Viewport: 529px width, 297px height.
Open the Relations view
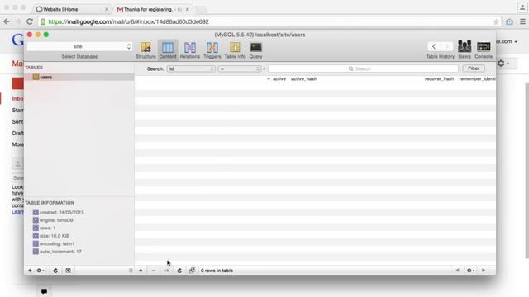tap(189, 50)
